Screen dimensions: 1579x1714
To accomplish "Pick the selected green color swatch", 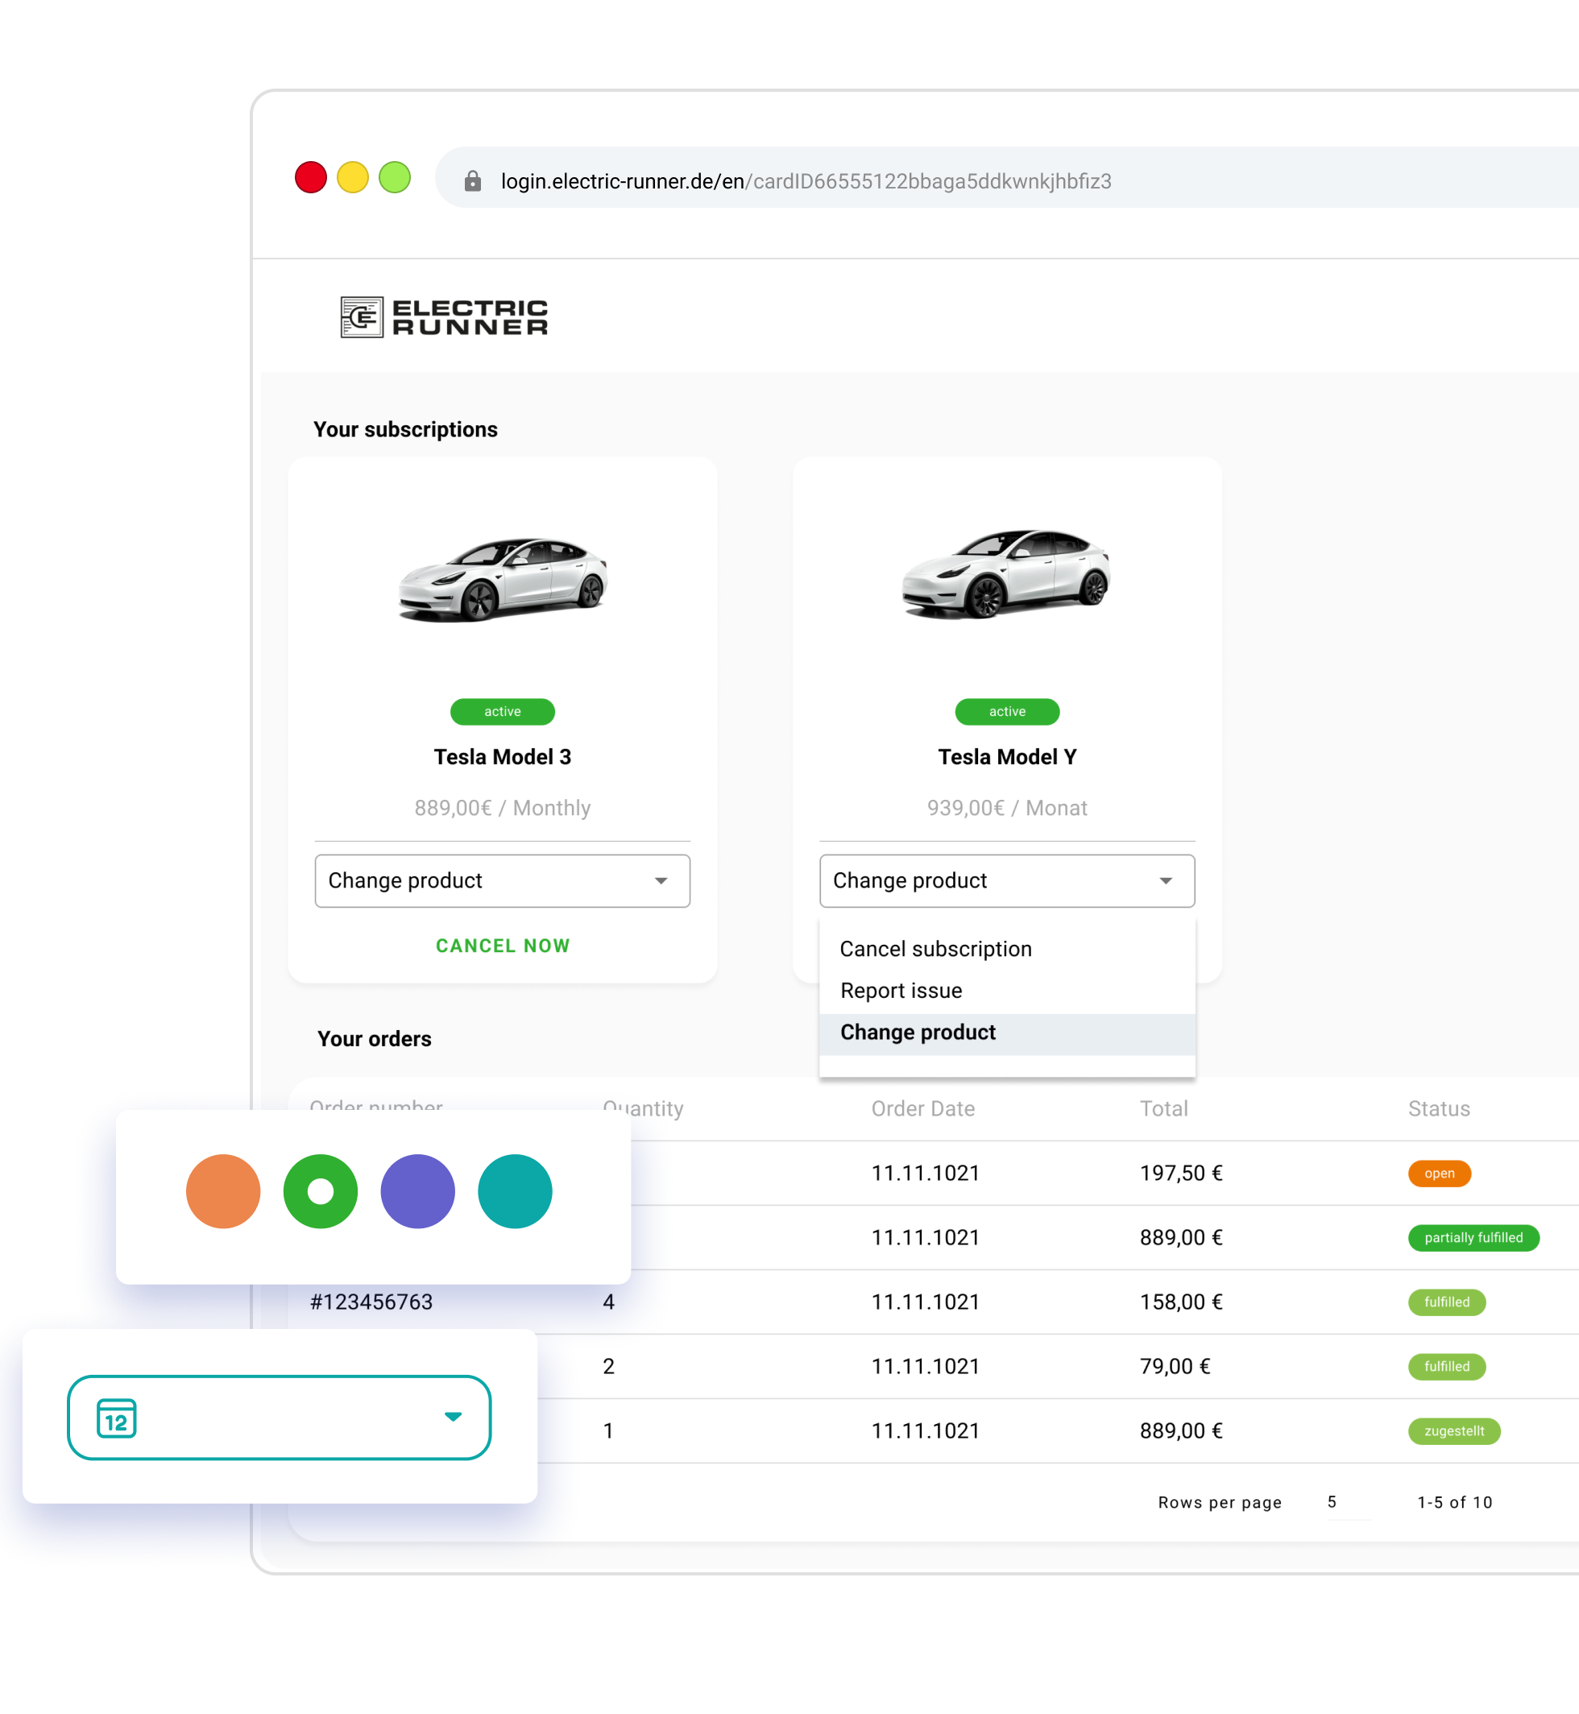I will click(321, 1191).
